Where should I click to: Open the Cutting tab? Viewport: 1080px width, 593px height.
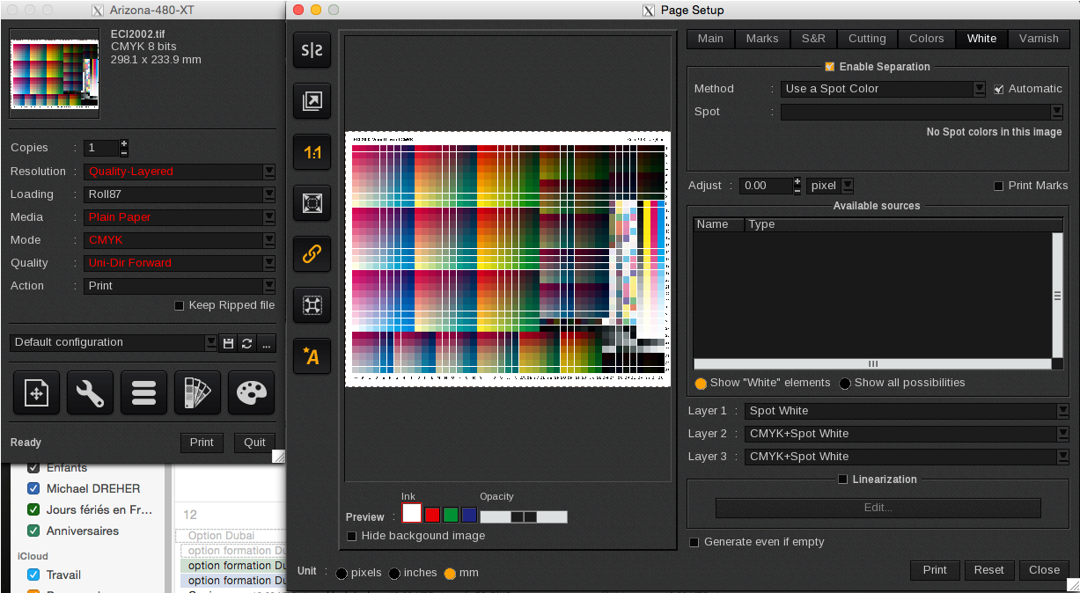tap(867, 39)
